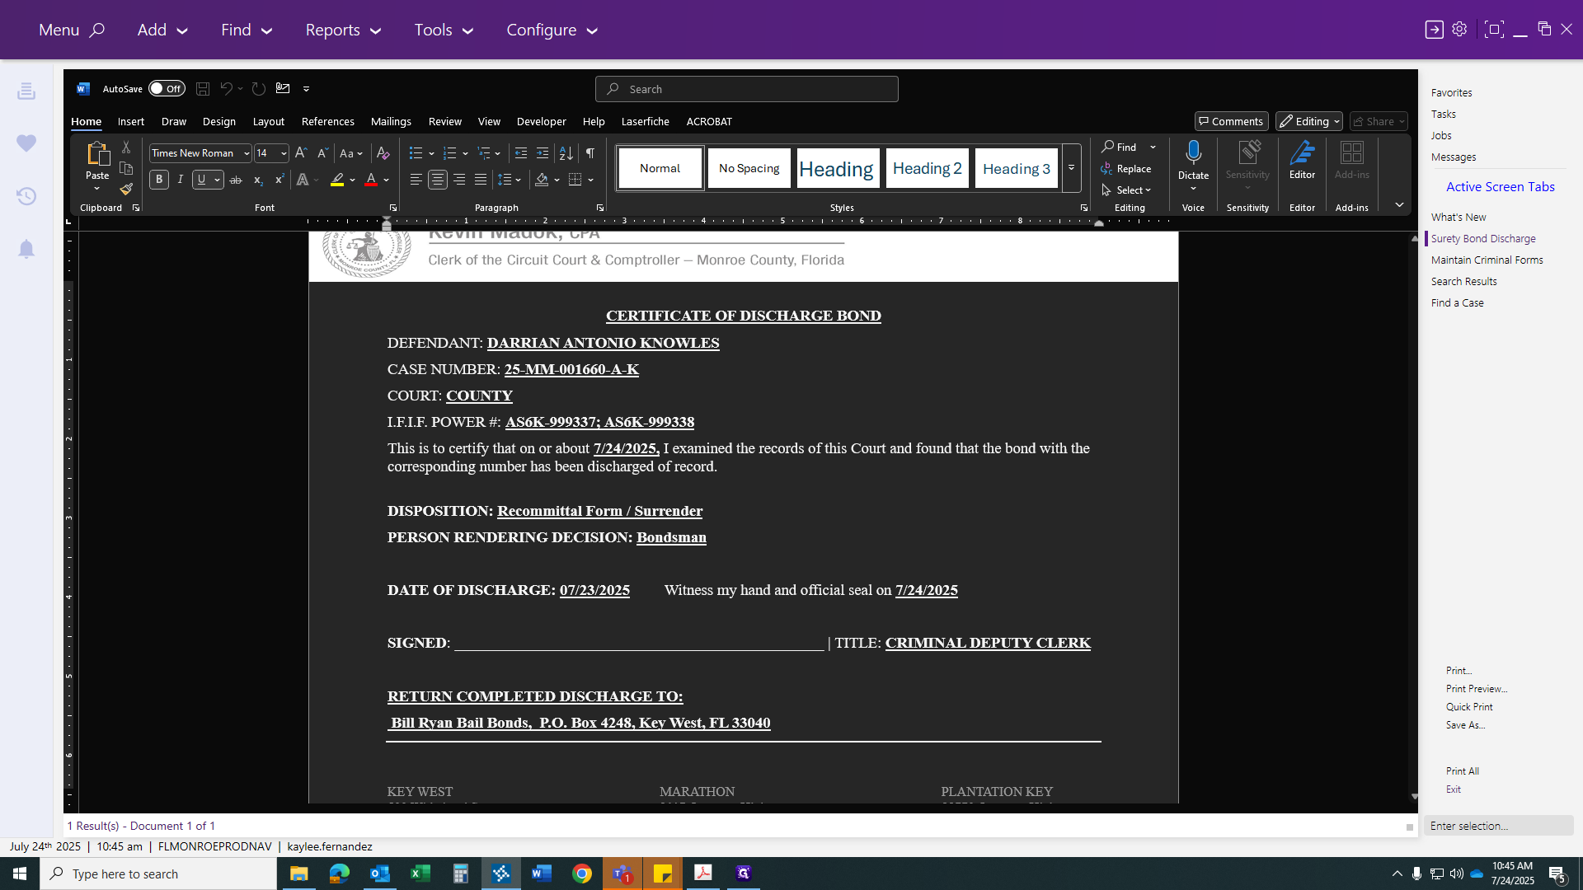Click Clear All Formatting icon
Screen dimensions: 1583x890
[x=383, y=153]
